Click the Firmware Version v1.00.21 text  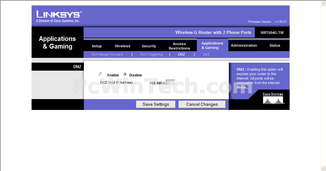(x=267, y=22)
